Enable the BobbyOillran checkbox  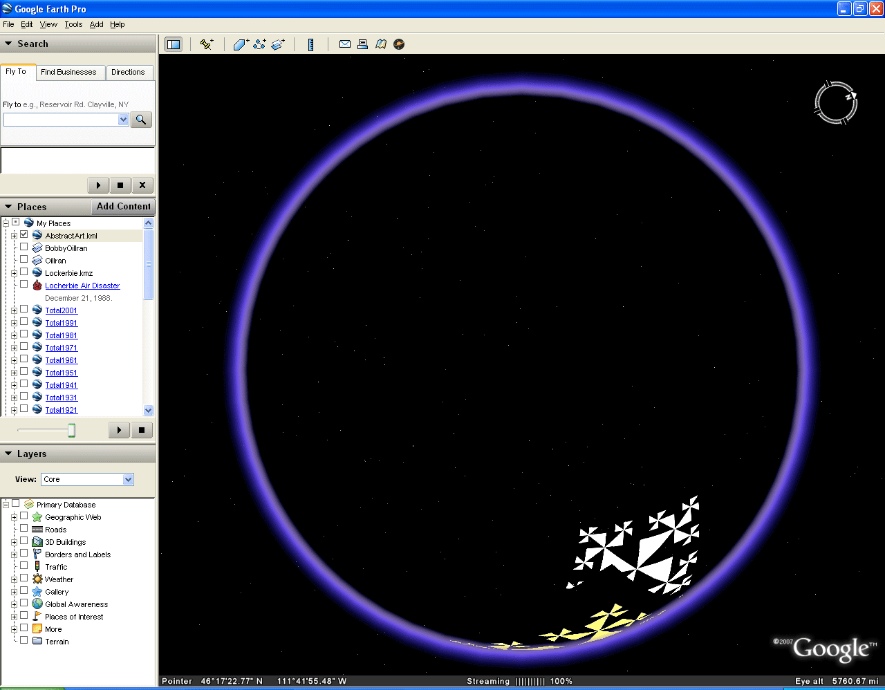pos(24,248)
